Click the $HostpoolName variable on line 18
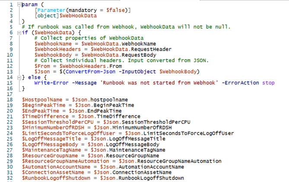The image size is (289, 182). pos(42,100)
